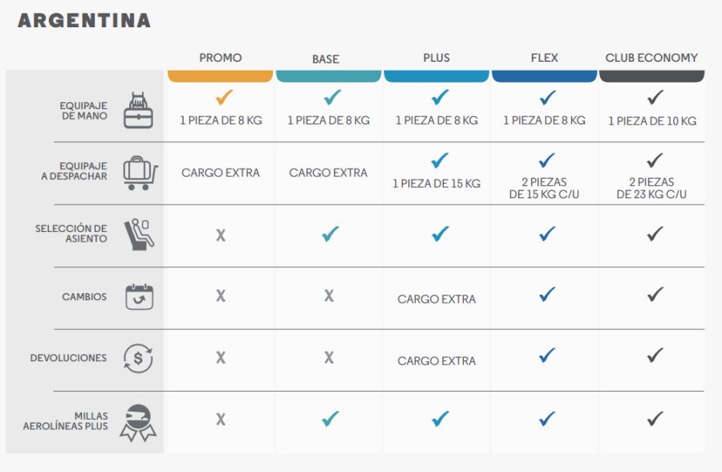This screenshot has height=472, width=722.
Task: Click the calendar changes icon
Action: (x=140, y=297)
